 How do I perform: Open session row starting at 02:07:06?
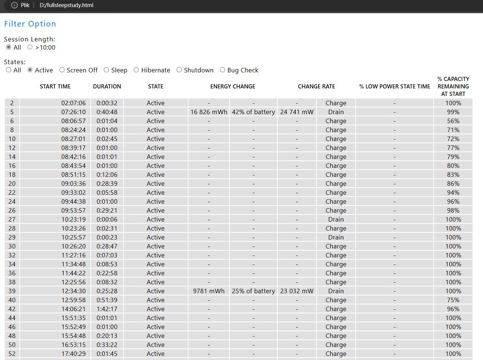[239, 103]
